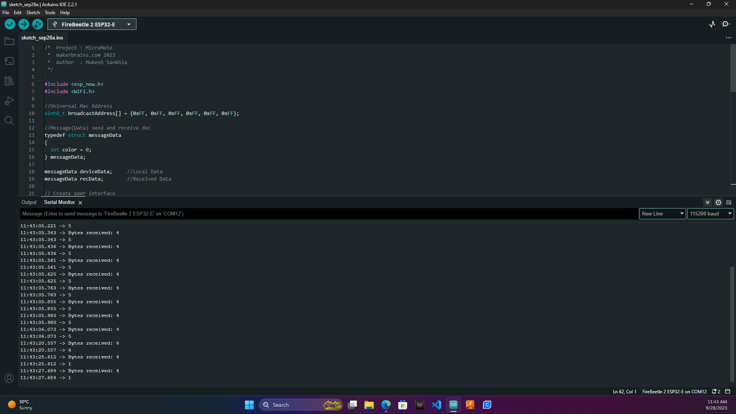Open the Boards Manager sidebar icon
Image resolution: width=736 pixels, height=414 pixels.
click(9, 61)
